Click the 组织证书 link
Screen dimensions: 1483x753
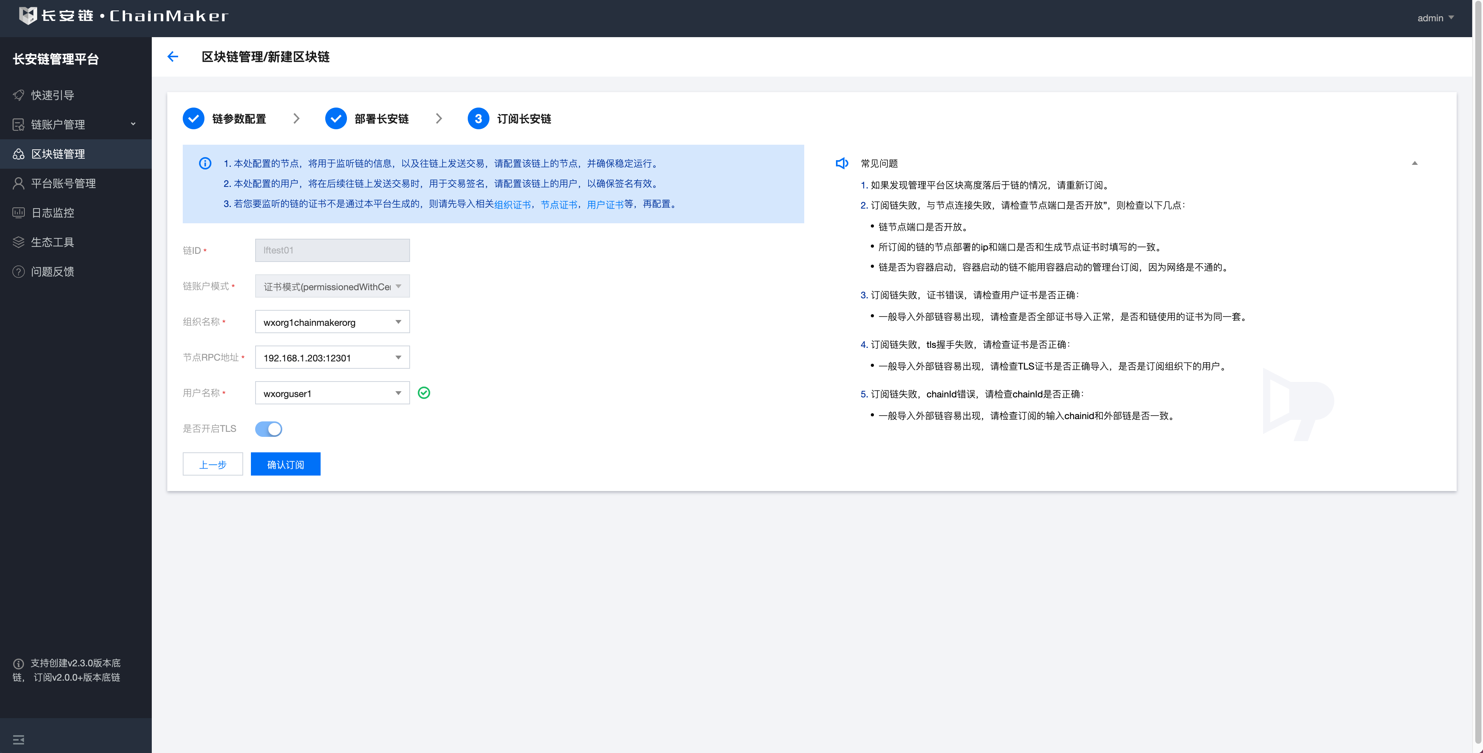(512, 205)
